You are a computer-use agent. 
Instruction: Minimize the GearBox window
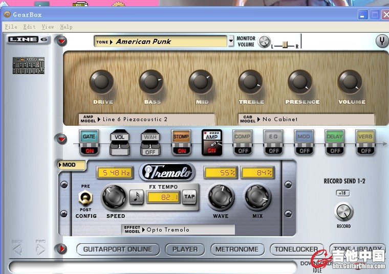tap(363, 15)
